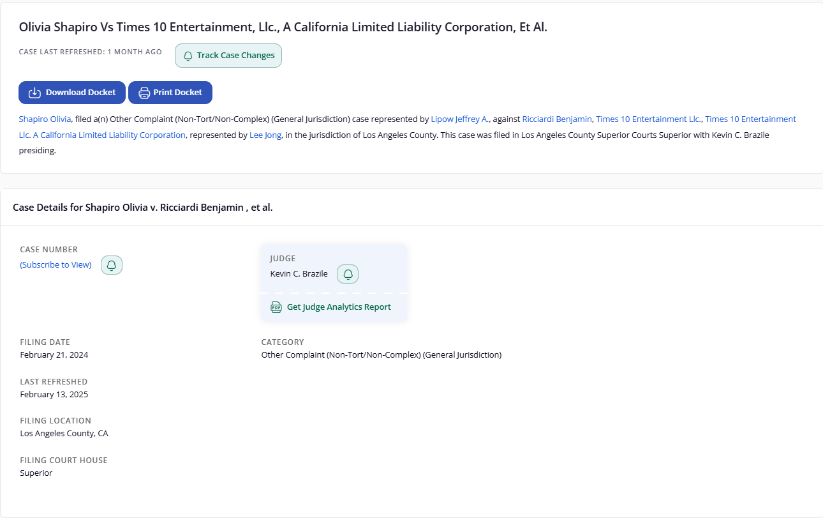Click the FILING COURT HOUSE label
The image size is (823, 518).
click(x=64, y=461)
